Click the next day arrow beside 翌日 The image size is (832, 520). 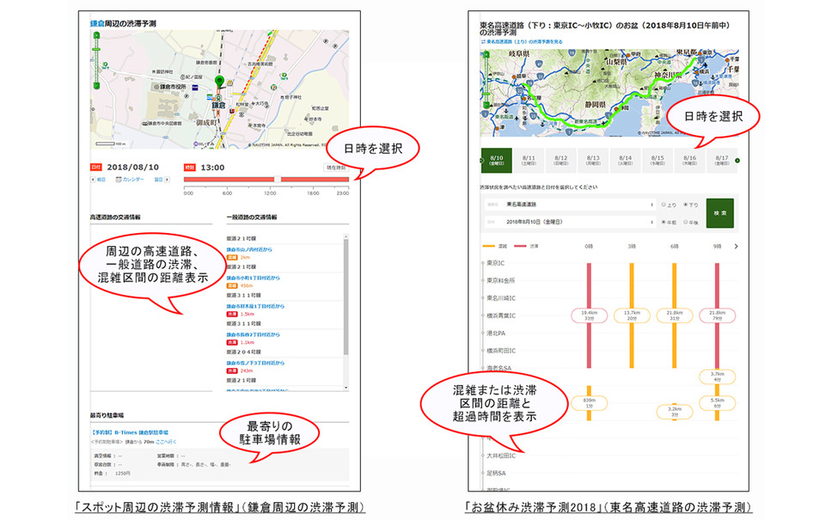pos(167,180)
